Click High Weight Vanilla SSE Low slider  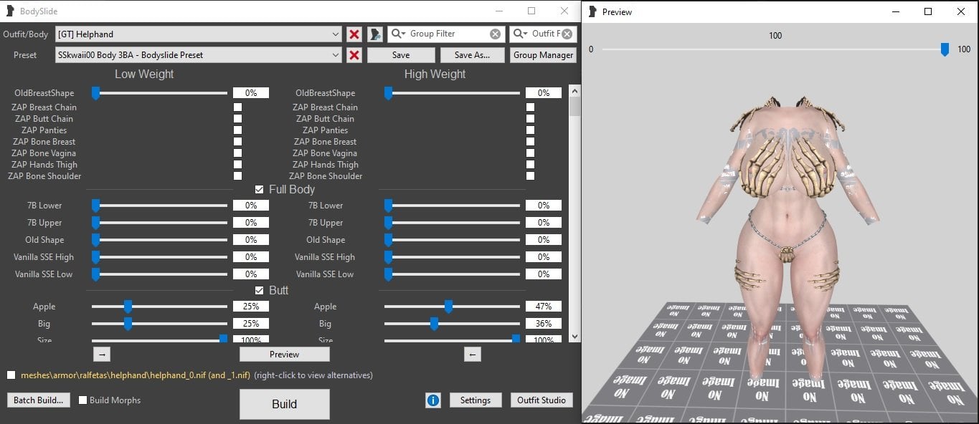coord(452,274)
